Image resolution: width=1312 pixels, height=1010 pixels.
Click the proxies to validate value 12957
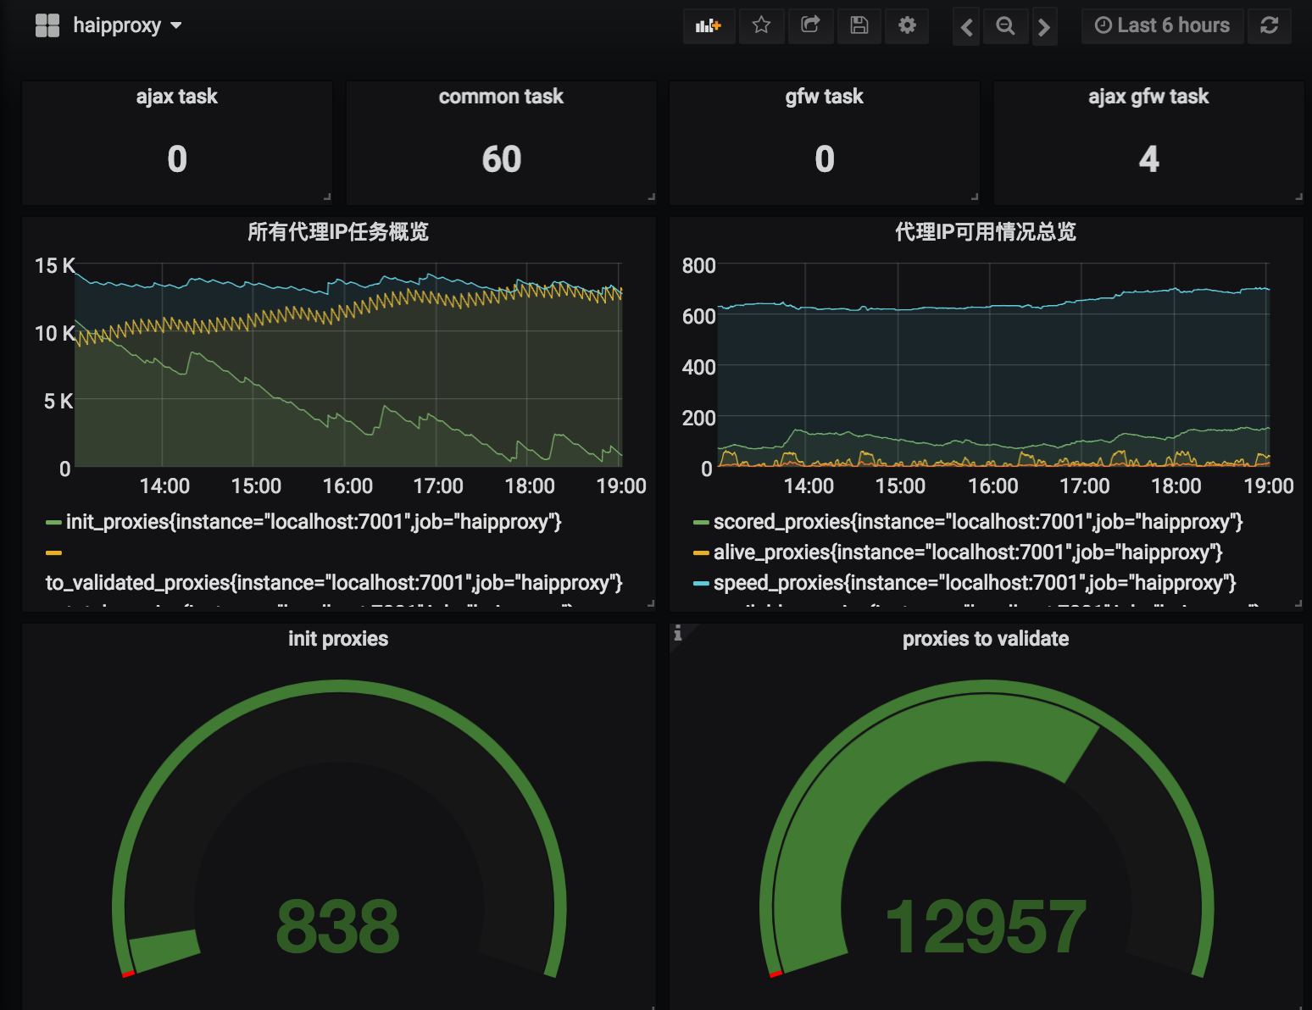(986, 927)
